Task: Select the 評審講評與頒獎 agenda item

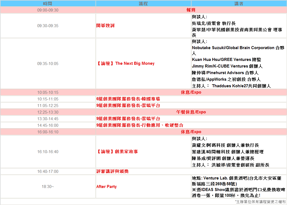Action: click(112, 171)
